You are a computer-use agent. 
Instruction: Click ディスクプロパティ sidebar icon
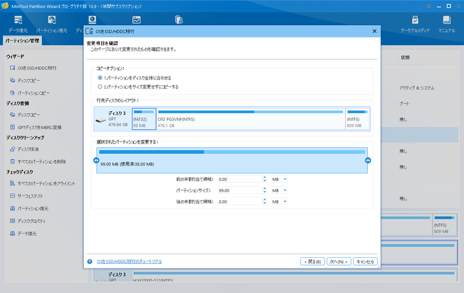point(12,221)
